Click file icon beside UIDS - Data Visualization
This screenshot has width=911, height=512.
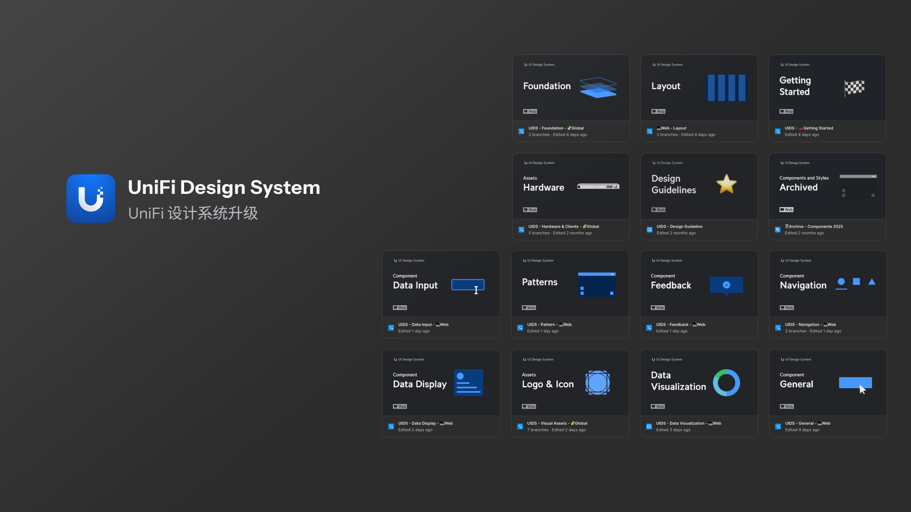[649, 426]
